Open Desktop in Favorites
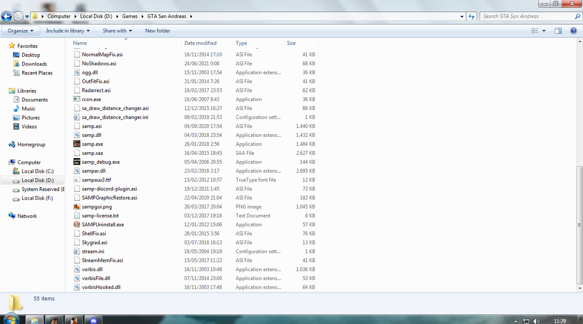The image size is (583, 324). (x=31, y=55)
